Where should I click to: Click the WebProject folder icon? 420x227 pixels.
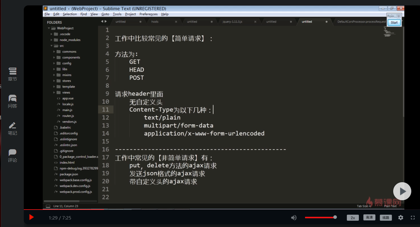pos(53,28)
